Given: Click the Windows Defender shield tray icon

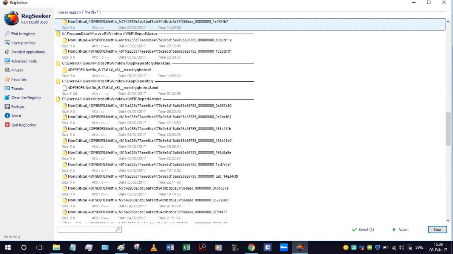Looking at the screenshot, I should [377, 248].
